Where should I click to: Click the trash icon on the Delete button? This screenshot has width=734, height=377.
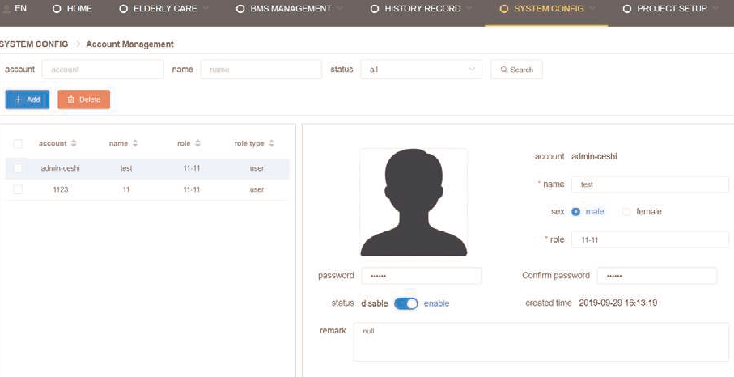[x=70, y=100]
